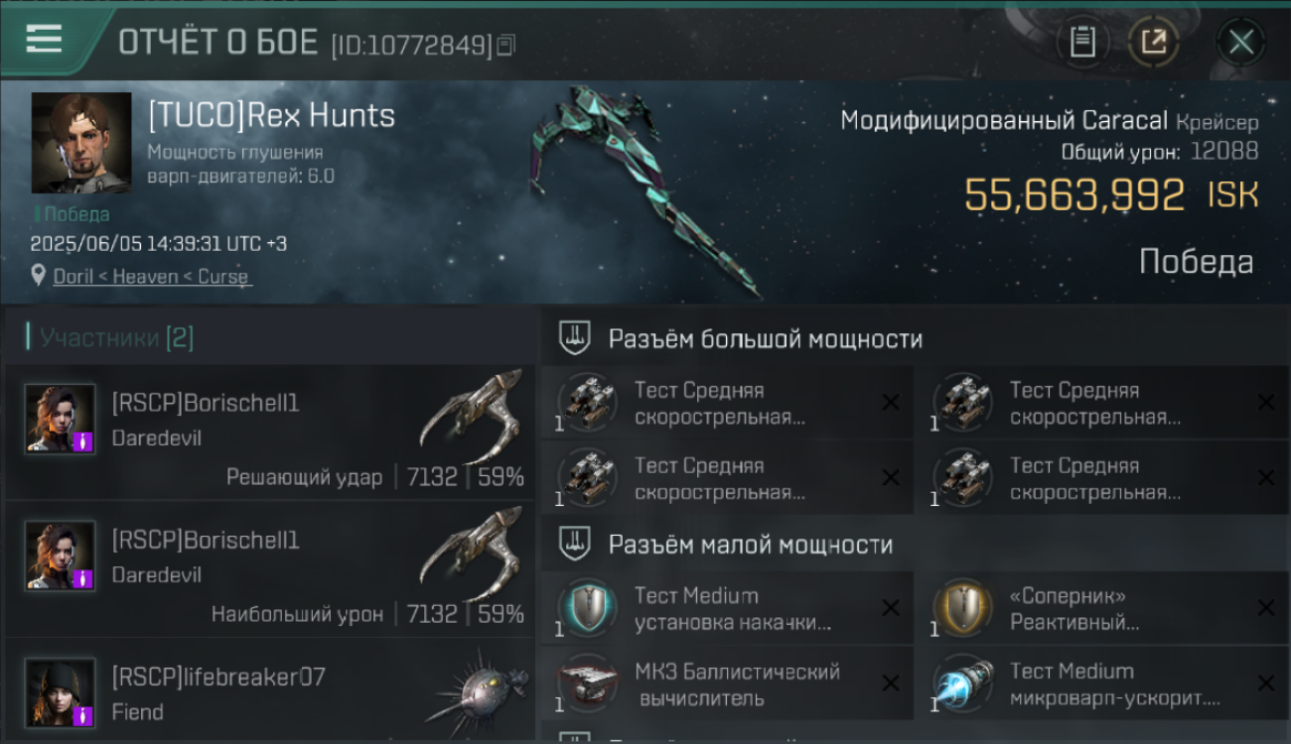Select the Разъём большой мощности section header
This screenshot has width=1291, height=744.
tap(766, 339)
